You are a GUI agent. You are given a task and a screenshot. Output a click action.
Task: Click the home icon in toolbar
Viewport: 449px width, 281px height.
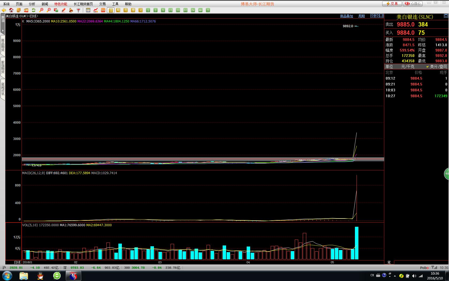[x=11, y=10]
